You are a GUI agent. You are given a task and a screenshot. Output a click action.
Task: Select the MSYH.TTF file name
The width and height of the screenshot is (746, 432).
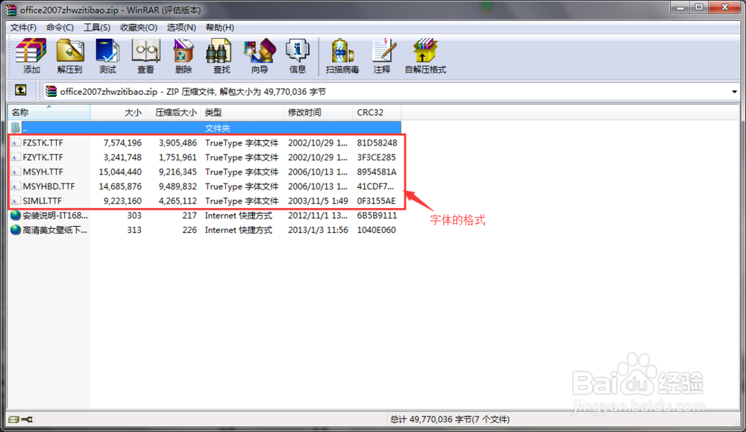[x=43, y=172]
